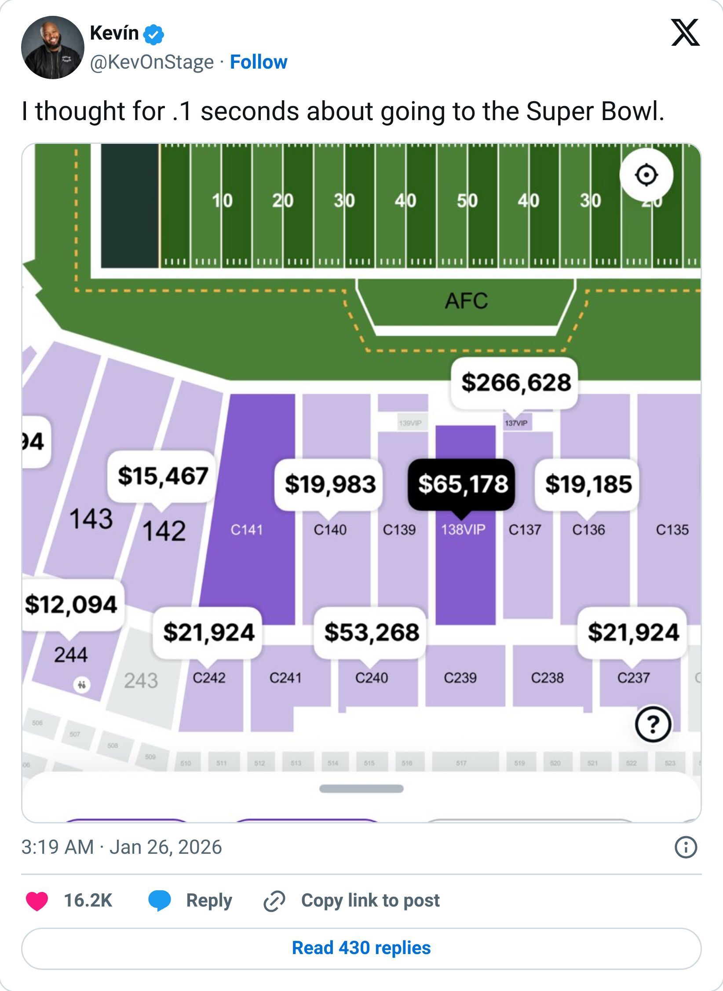Open Read 430 replies
The image size is (723, 991).
pos(361,948)
